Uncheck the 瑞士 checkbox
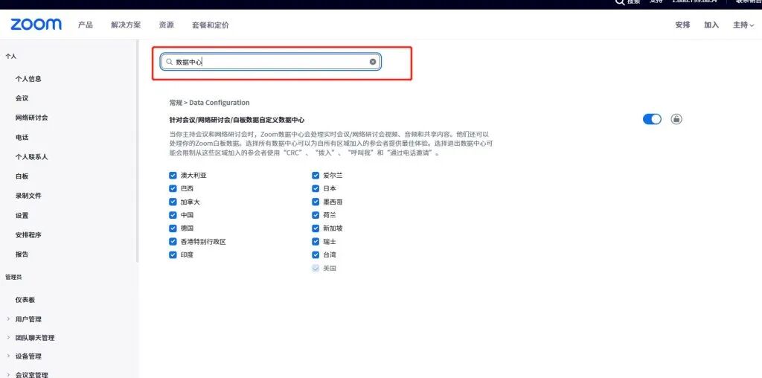Screen dimensions: 762x378 316,242
